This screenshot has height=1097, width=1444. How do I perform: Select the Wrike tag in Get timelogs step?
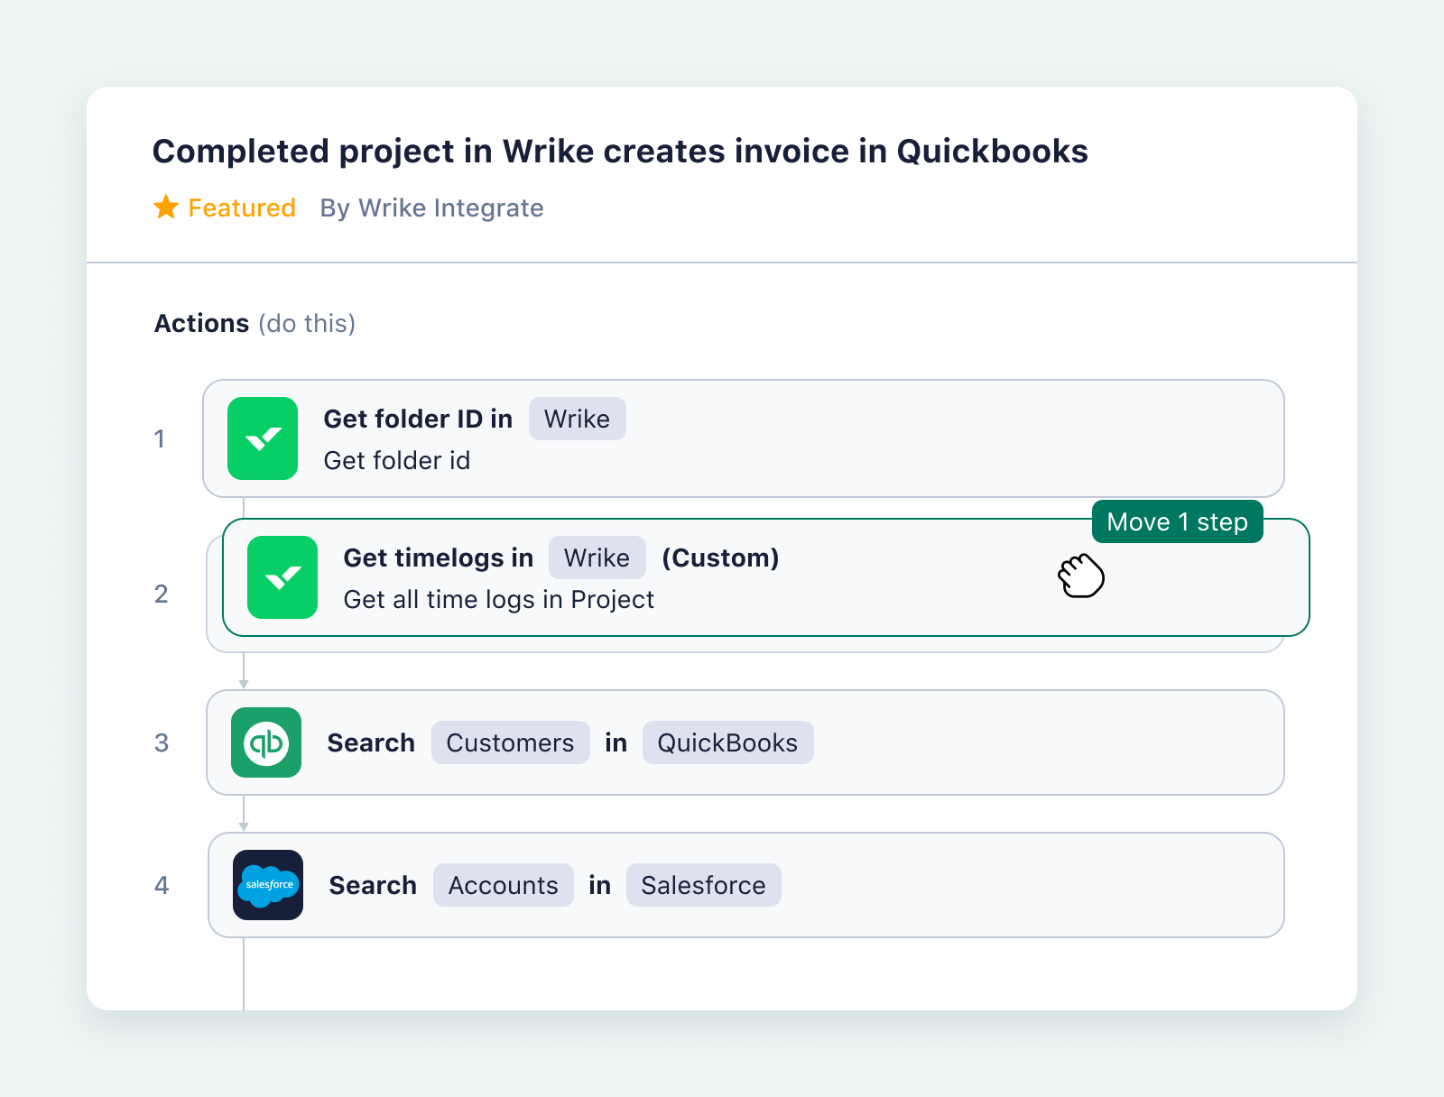tap(597, 558)
